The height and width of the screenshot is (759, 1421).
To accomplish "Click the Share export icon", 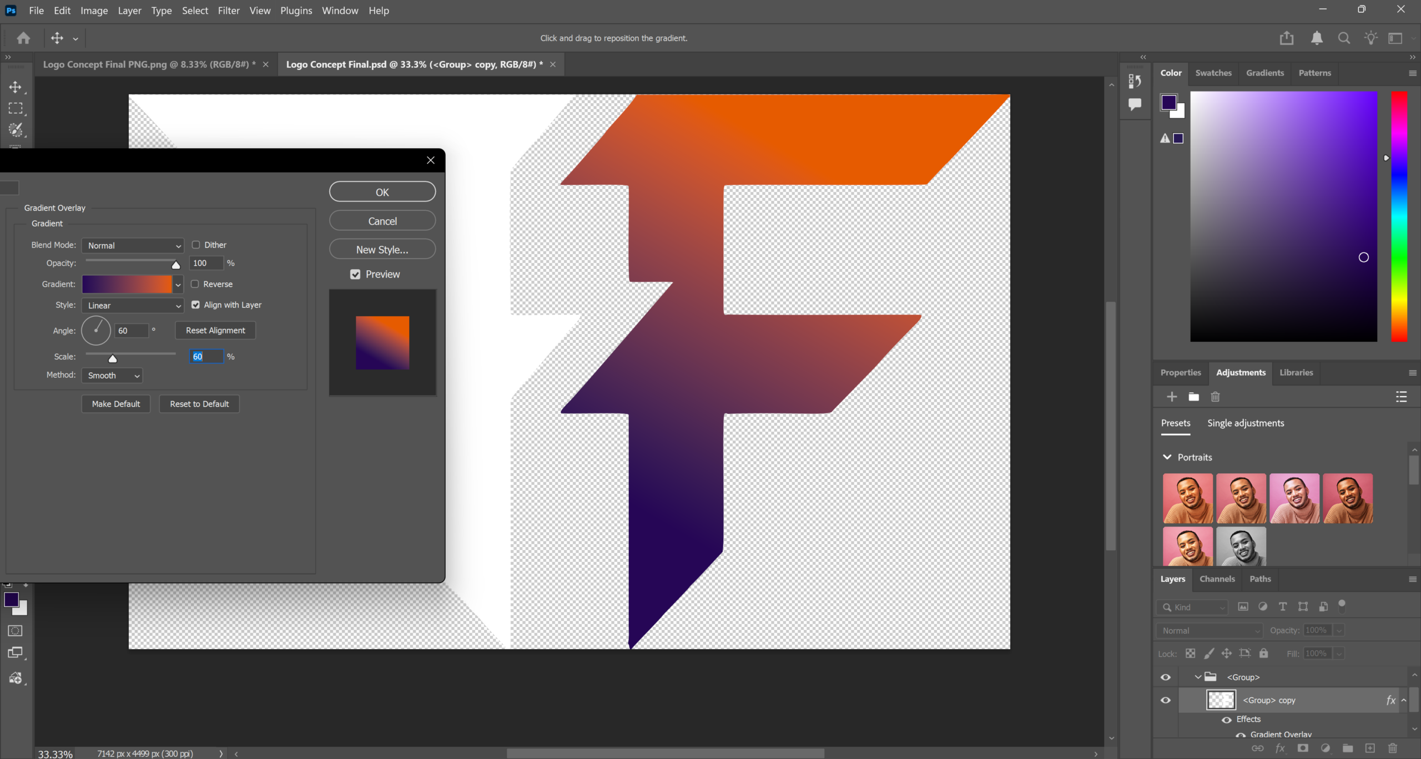I will (x=1287, y=38).
